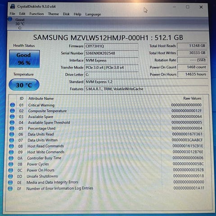Image resolution: width=216 pixels, height=216 pixels.
Task: Click the Firmware field CXY73H1Q
Action: pyautogui.click(x=112, y=46)
